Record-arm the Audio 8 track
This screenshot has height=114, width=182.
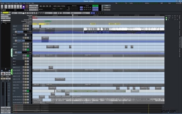[24, 38]
